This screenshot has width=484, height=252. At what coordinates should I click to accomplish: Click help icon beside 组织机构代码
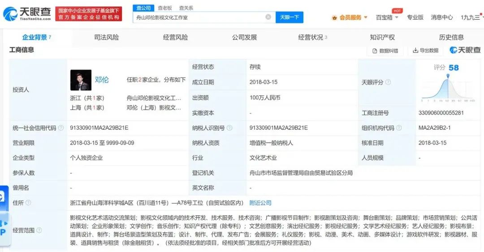click(x=399, y=128)
